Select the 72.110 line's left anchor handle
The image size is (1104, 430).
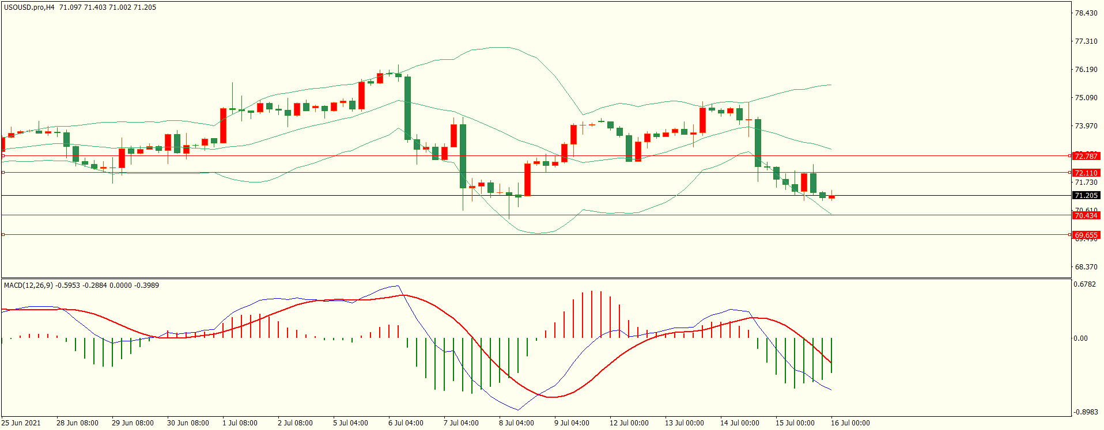tap(3, 173)
